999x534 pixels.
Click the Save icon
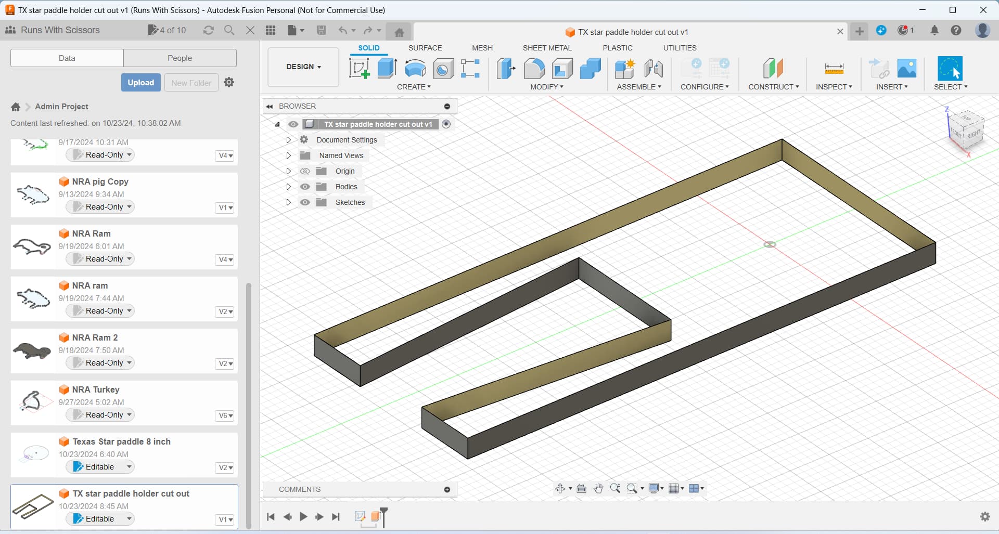tap(321, 30)
